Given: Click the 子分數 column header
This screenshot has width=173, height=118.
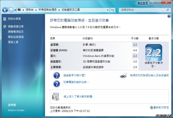Looking at the screenshot, I should 135,38.
